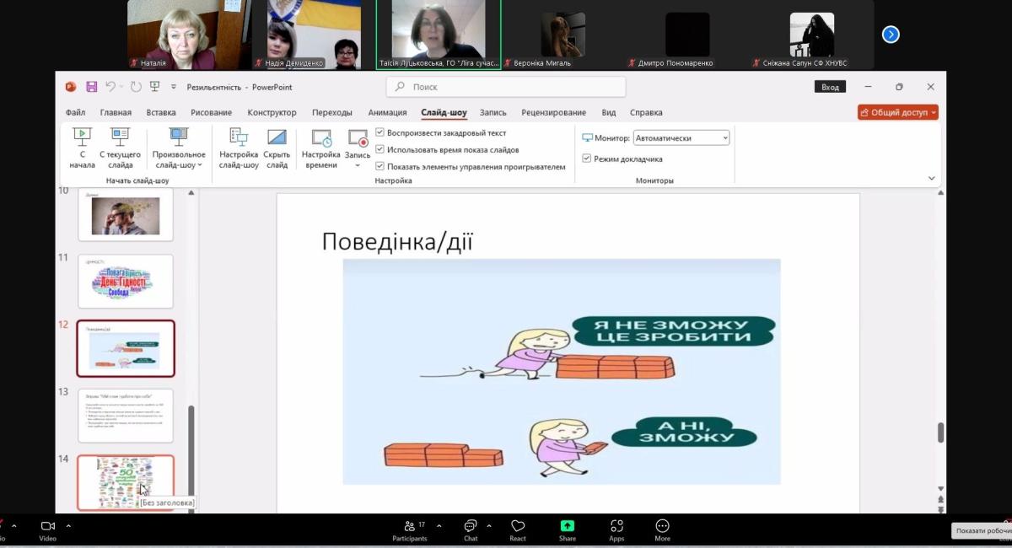Viewport: 1012px width, 548px height.
Task: Toggle 'Воспроизвести закадровый текст' checkbox
Action: (x=379, y=132)
